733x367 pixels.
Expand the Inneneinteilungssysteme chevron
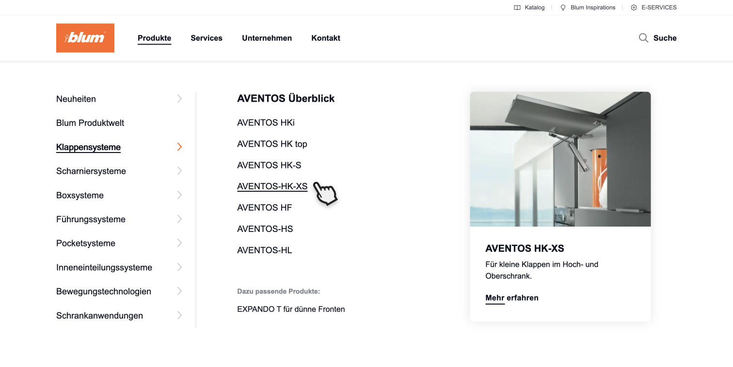pyautogui.click(x=179, y=267)
